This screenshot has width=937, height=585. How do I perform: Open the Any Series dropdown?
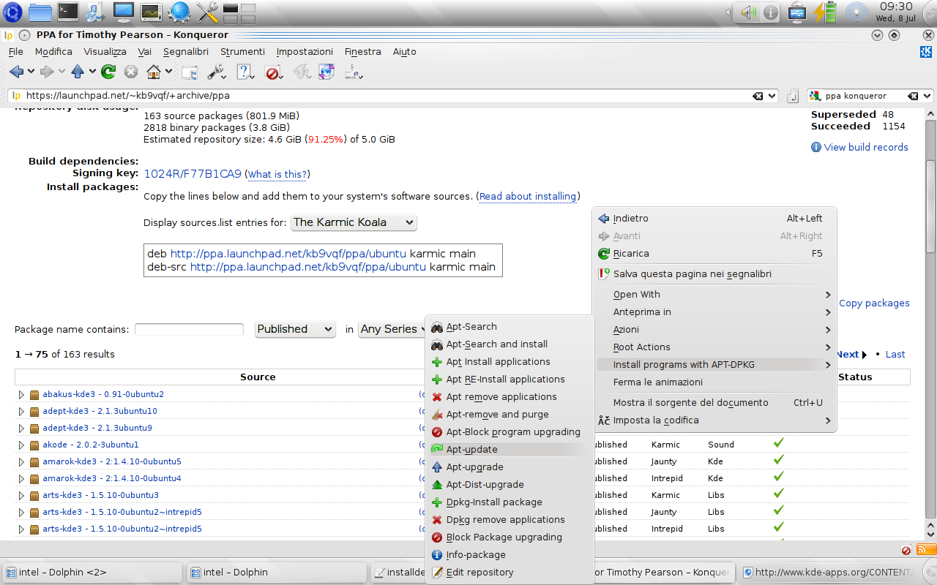pos(393,329)
